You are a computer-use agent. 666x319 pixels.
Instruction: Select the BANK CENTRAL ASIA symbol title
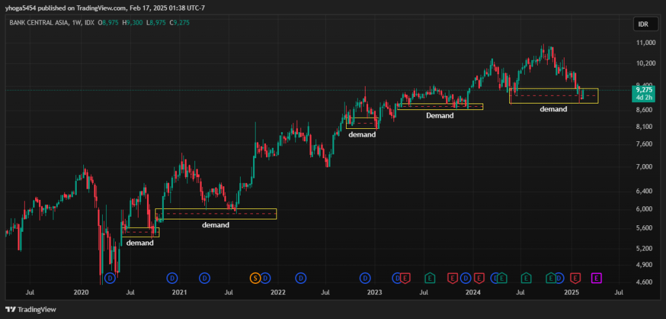[38, 23]
